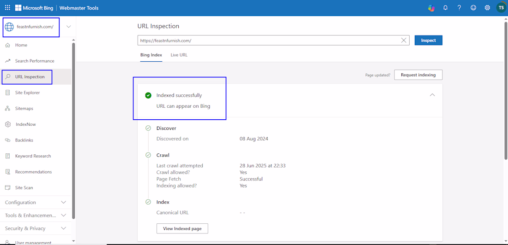
Task: Click the Request indexing button
Action: tap(418, 75)
